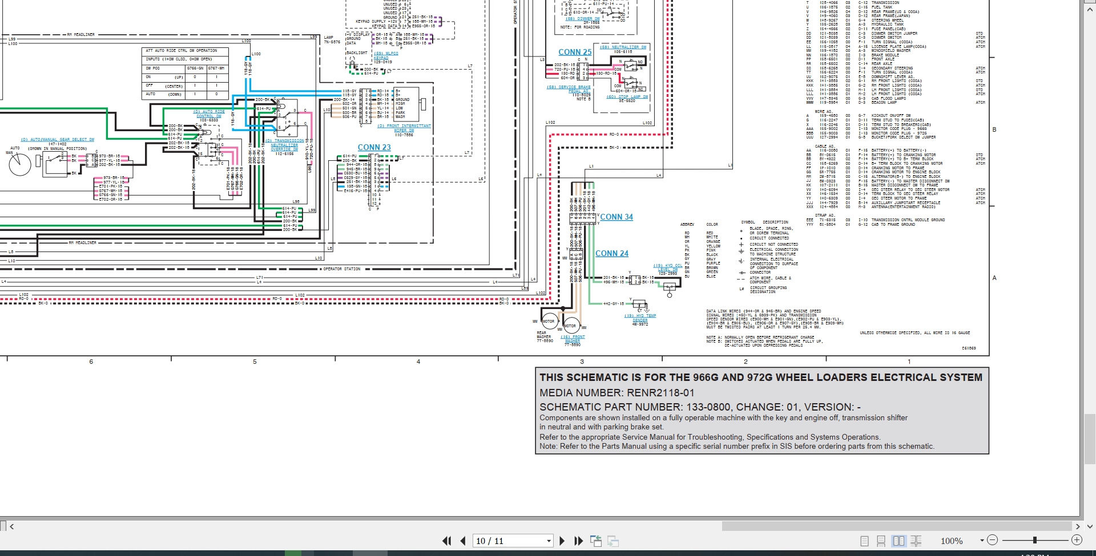Click the MEDIA NUMBER: RENR2118-01 text

(x=617, y=393)
